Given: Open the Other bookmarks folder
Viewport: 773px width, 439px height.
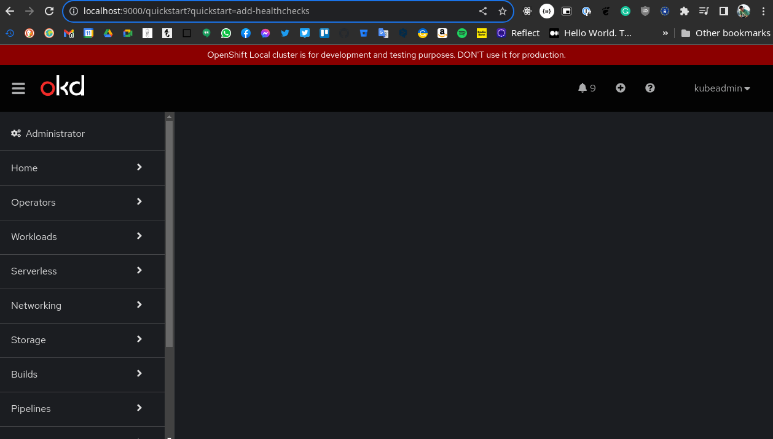Looking at the screenshot, I should tap(726, 33).
